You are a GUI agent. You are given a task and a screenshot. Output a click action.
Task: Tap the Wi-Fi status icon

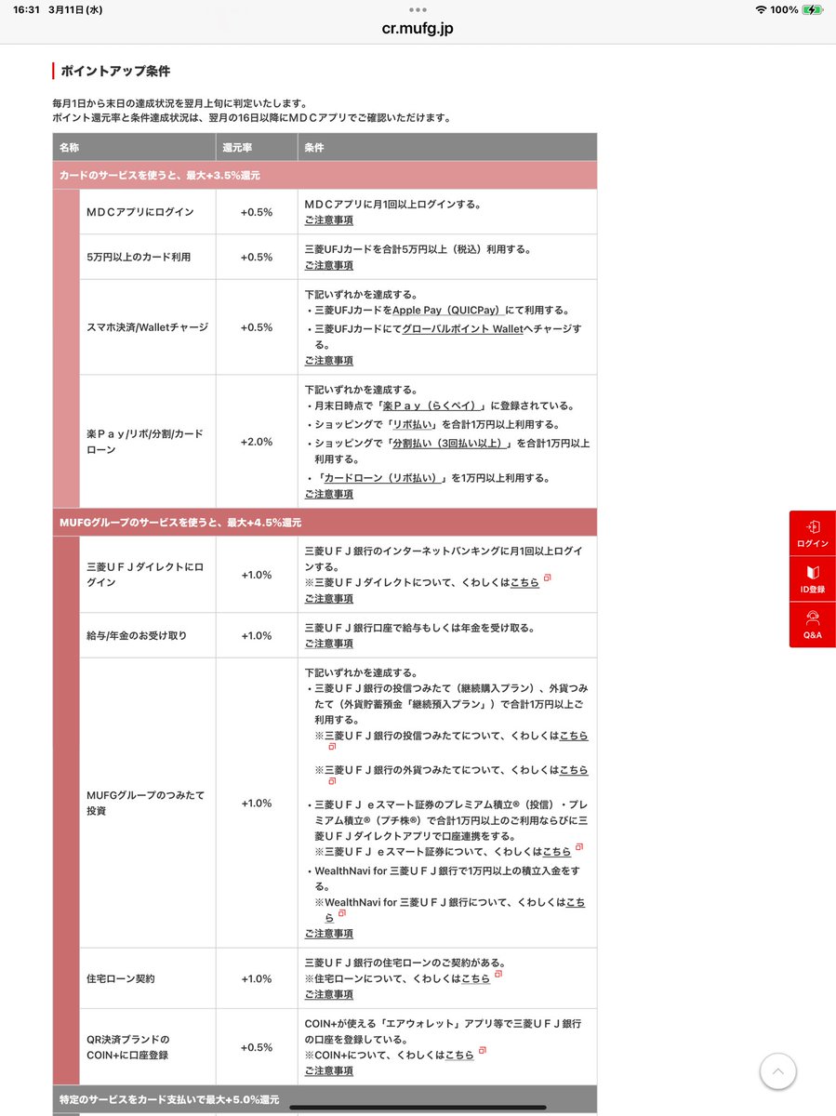click(761, 9)
